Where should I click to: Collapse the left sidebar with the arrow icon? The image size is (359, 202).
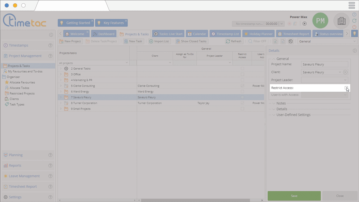click(51, 35)
